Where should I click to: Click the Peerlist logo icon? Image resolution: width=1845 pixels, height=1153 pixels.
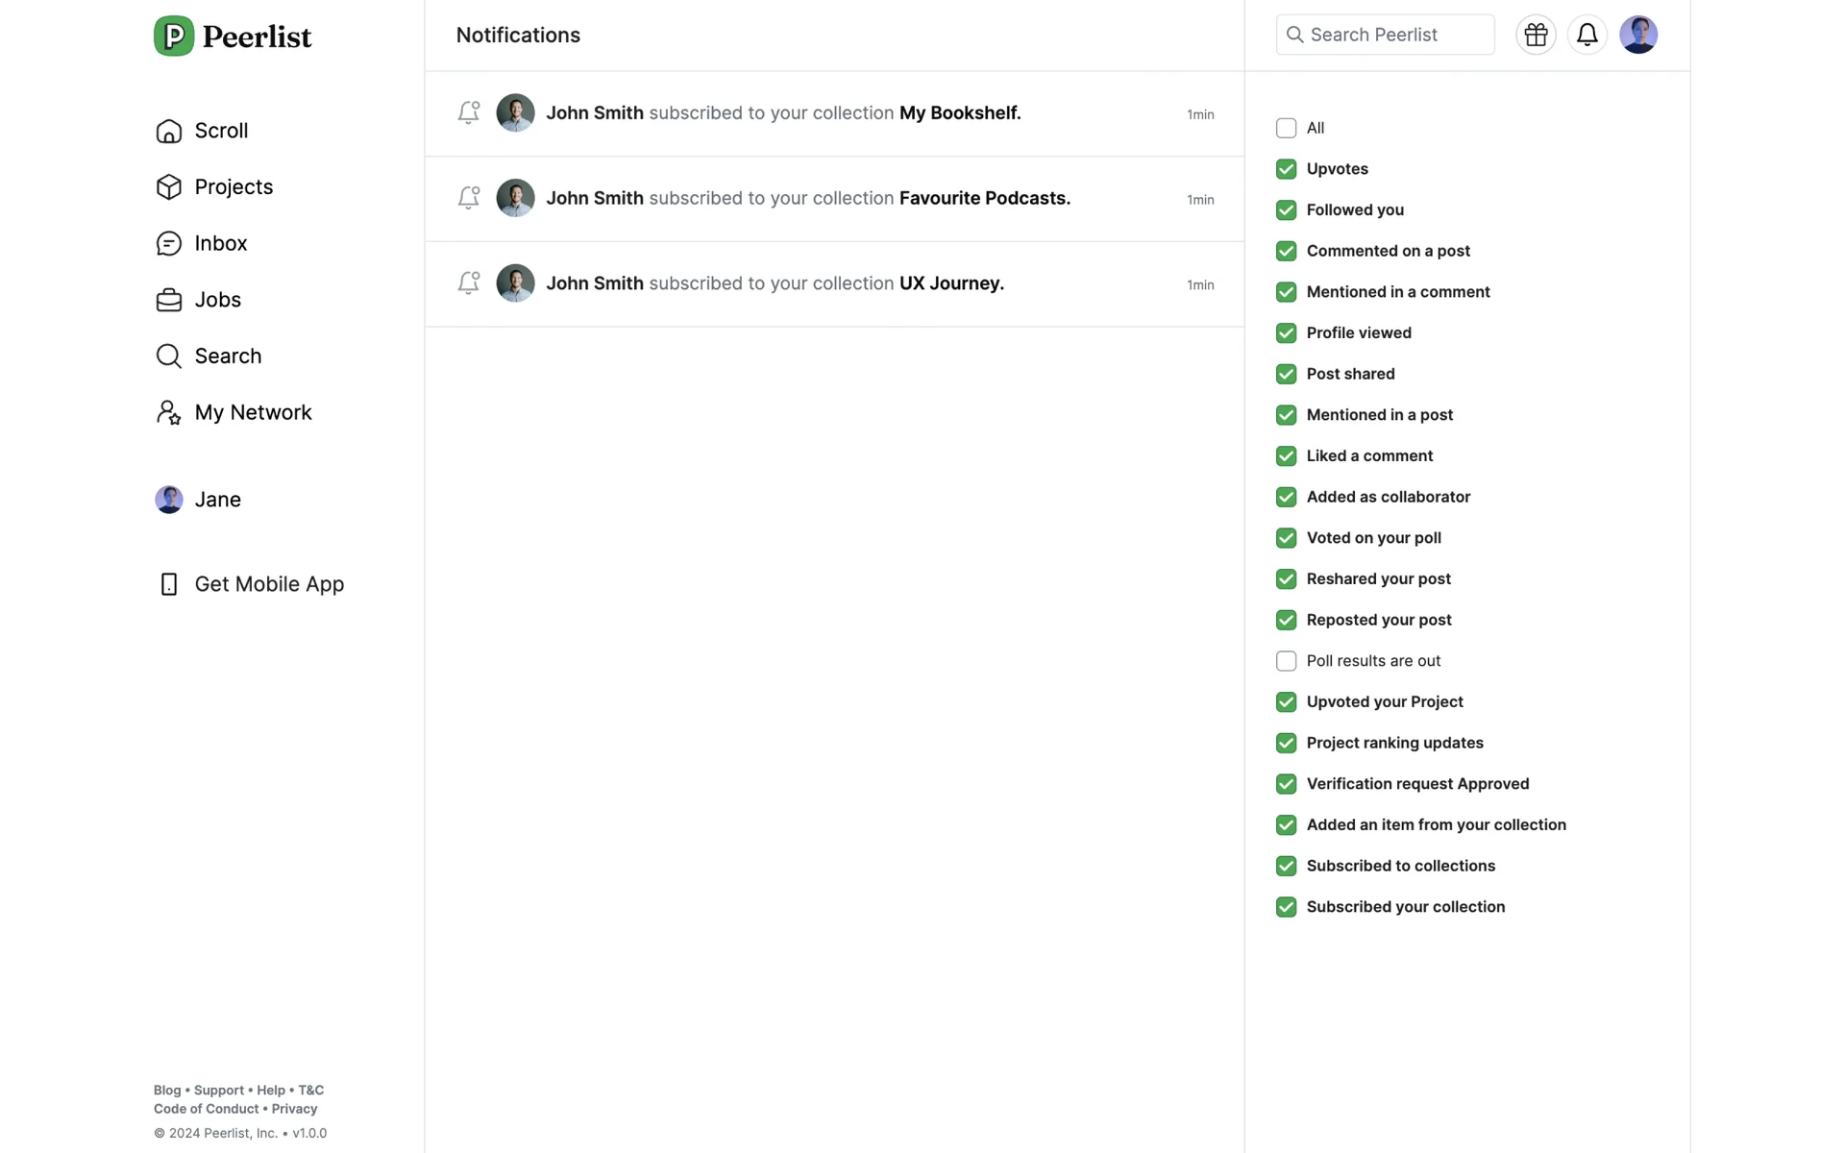pos(174,37)
